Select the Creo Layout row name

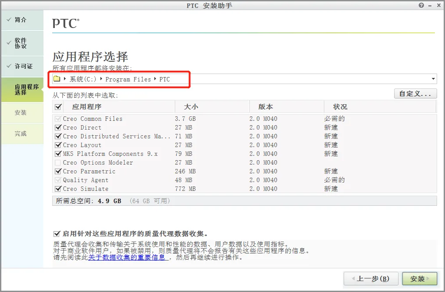click(82, 145)
